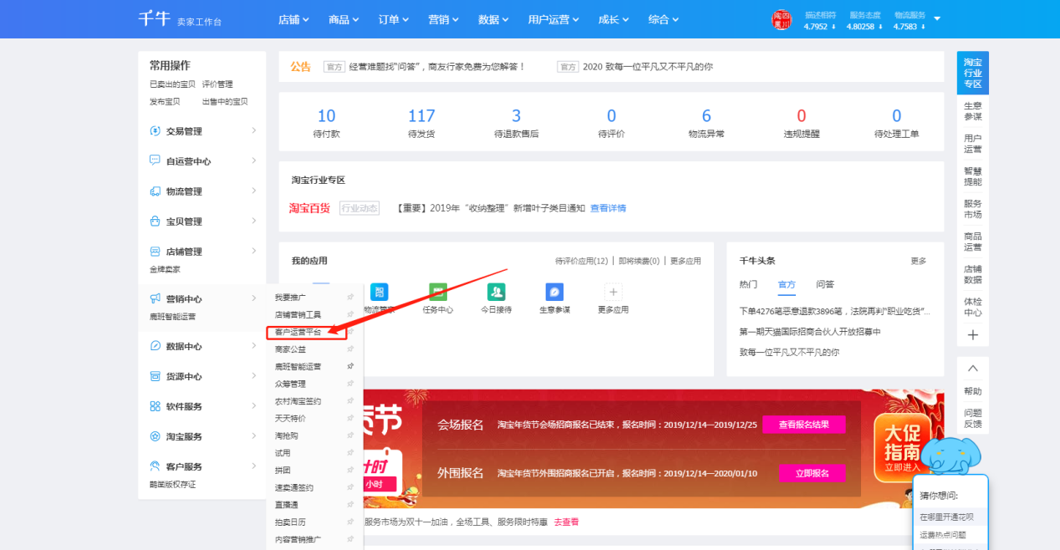The image size is (1060, 550).
Task: Switch to the 热门 tab
Action: click(x=749, y=284)
